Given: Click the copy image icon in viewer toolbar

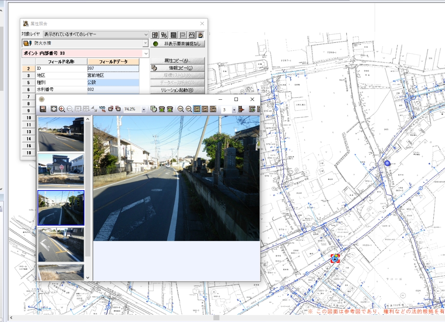Looking at the screenshot, I should point(154,109).
